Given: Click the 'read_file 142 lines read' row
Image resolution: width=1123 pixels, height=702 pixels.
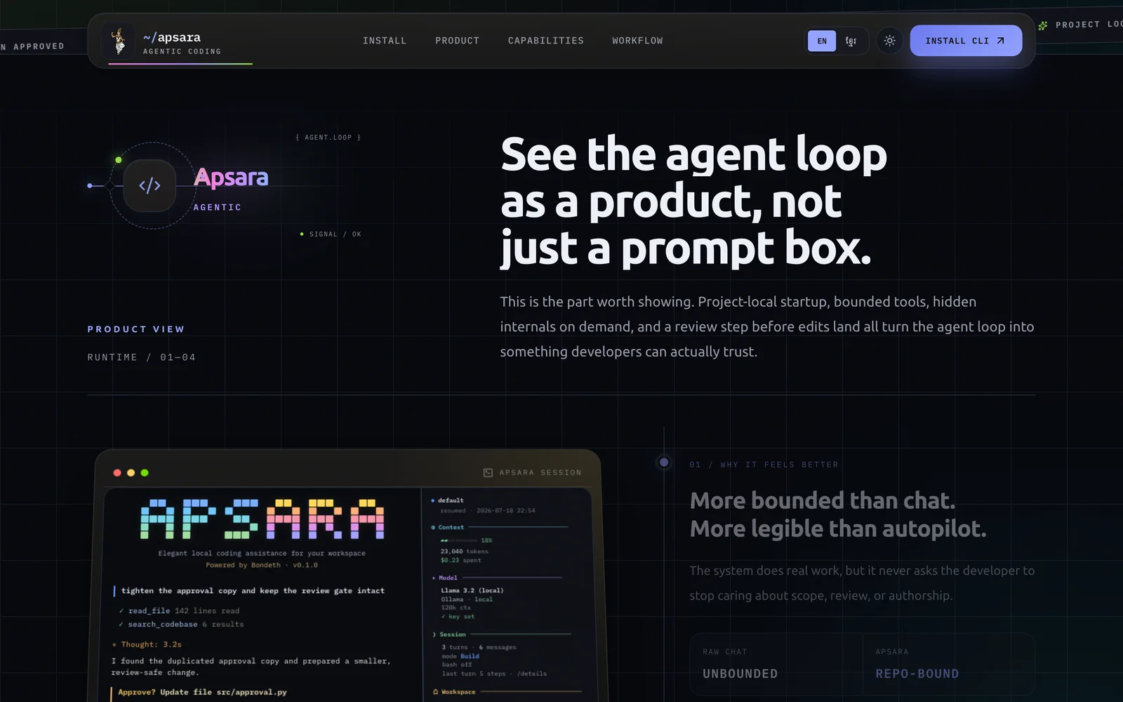Looking at the screenshot, I should [180, 611].
